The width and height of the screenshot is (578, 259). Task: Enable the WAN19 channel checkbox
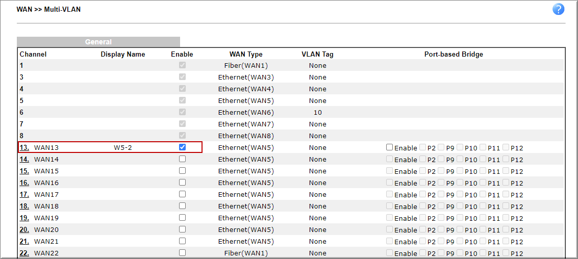tap(182, 217)
